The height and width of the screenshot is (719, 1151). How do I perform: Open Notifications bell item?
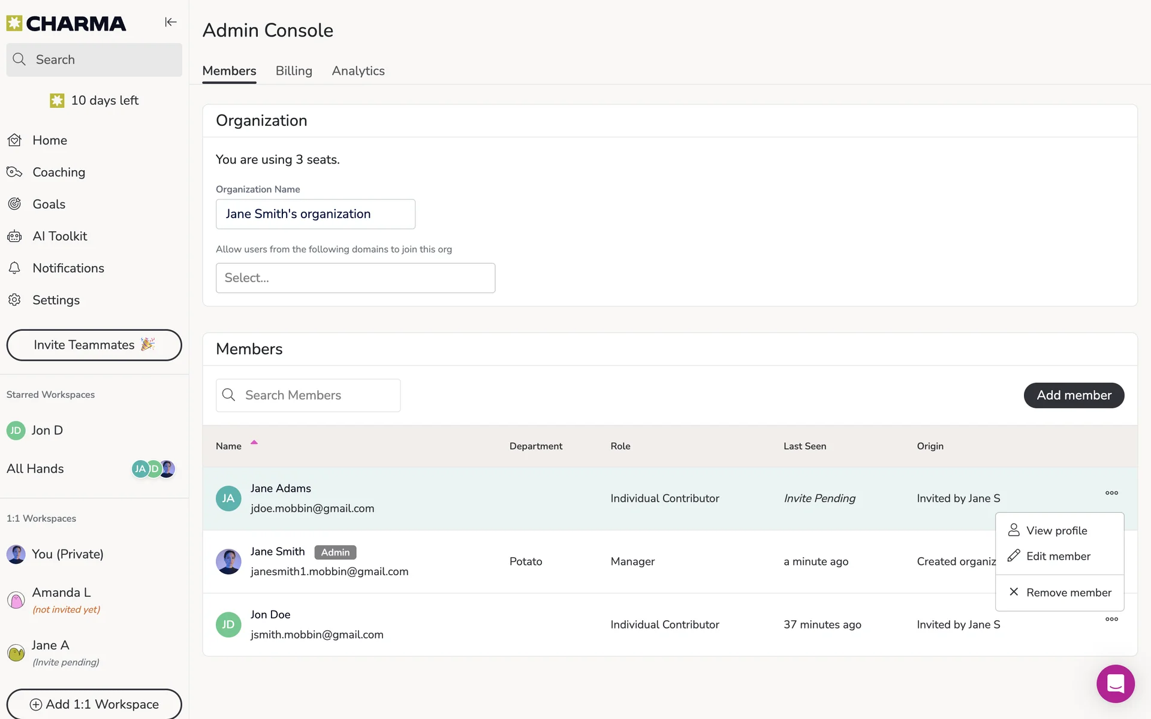68,268
